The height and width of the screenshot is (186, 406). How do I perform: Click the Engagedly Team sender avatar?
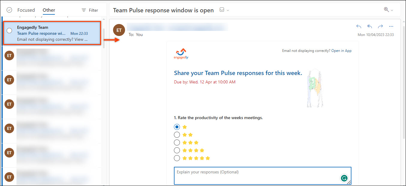(x=119, y=30)
